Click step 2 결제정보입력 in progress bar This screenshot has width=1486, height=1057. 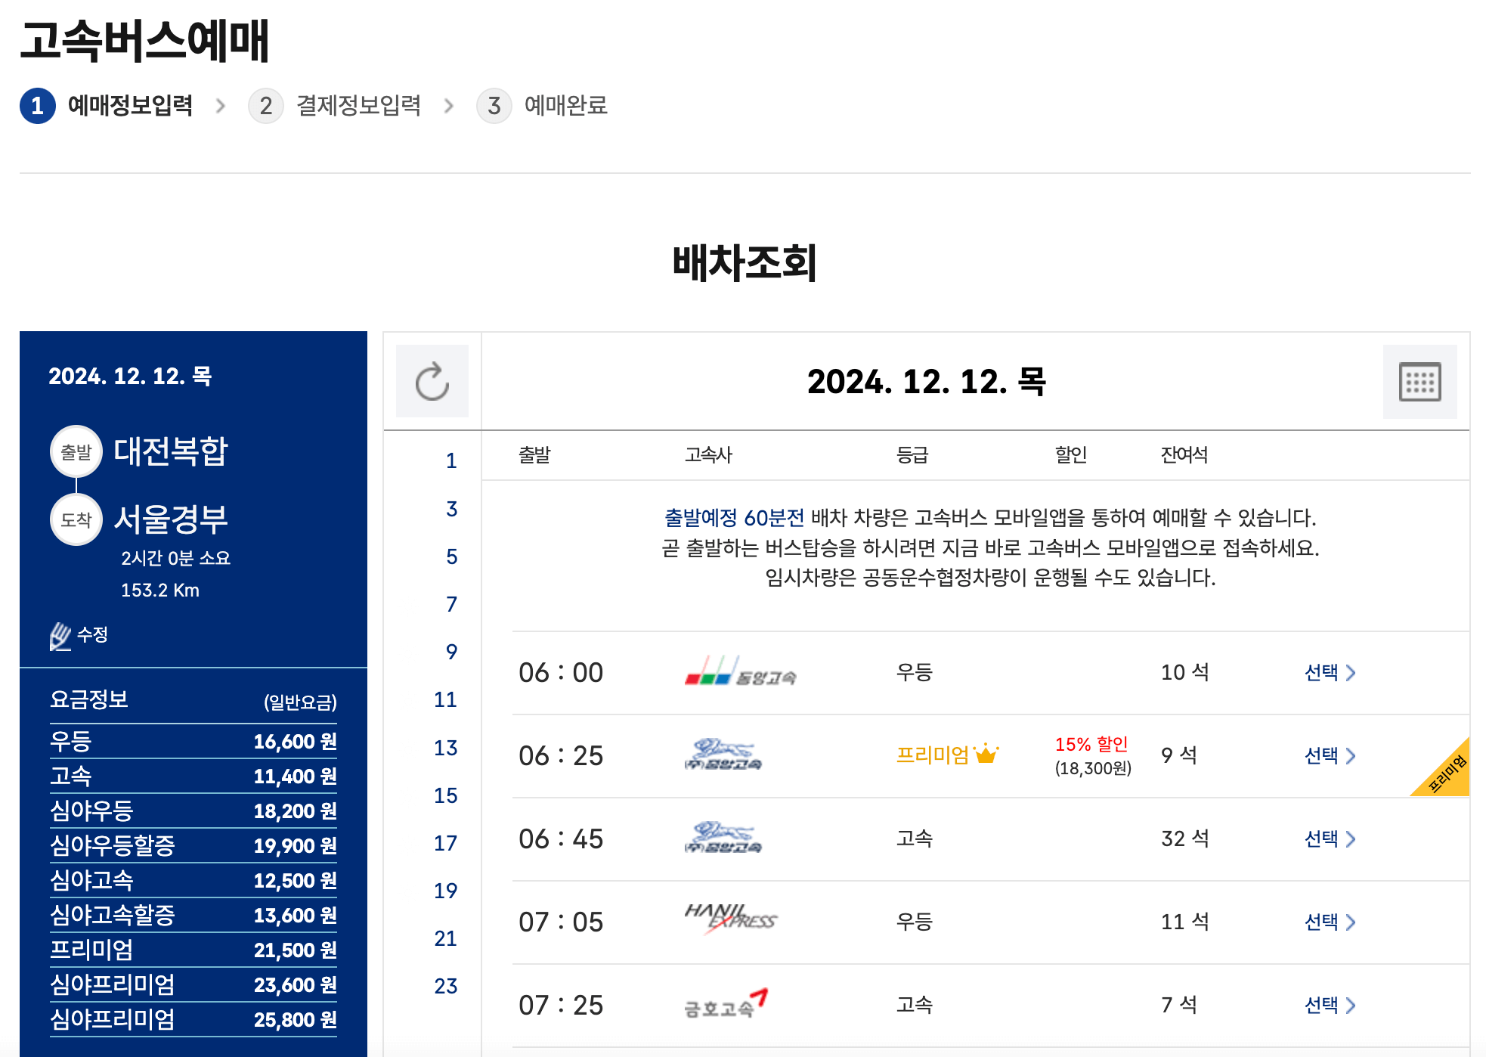point(358,106)
